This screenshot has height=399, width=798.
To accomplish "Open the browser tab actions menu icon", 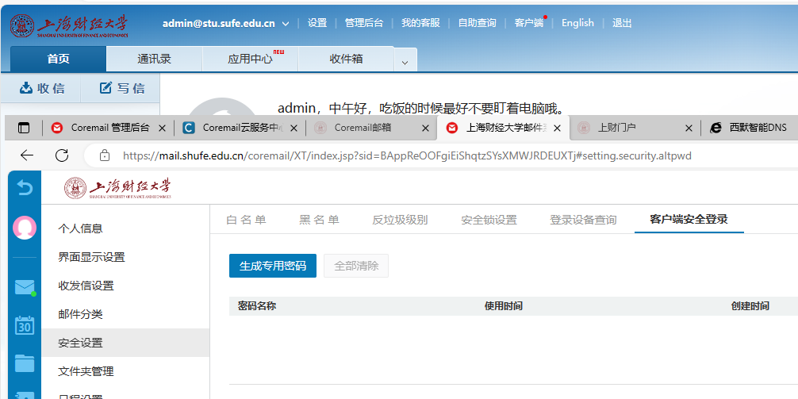I will point(24,128).
